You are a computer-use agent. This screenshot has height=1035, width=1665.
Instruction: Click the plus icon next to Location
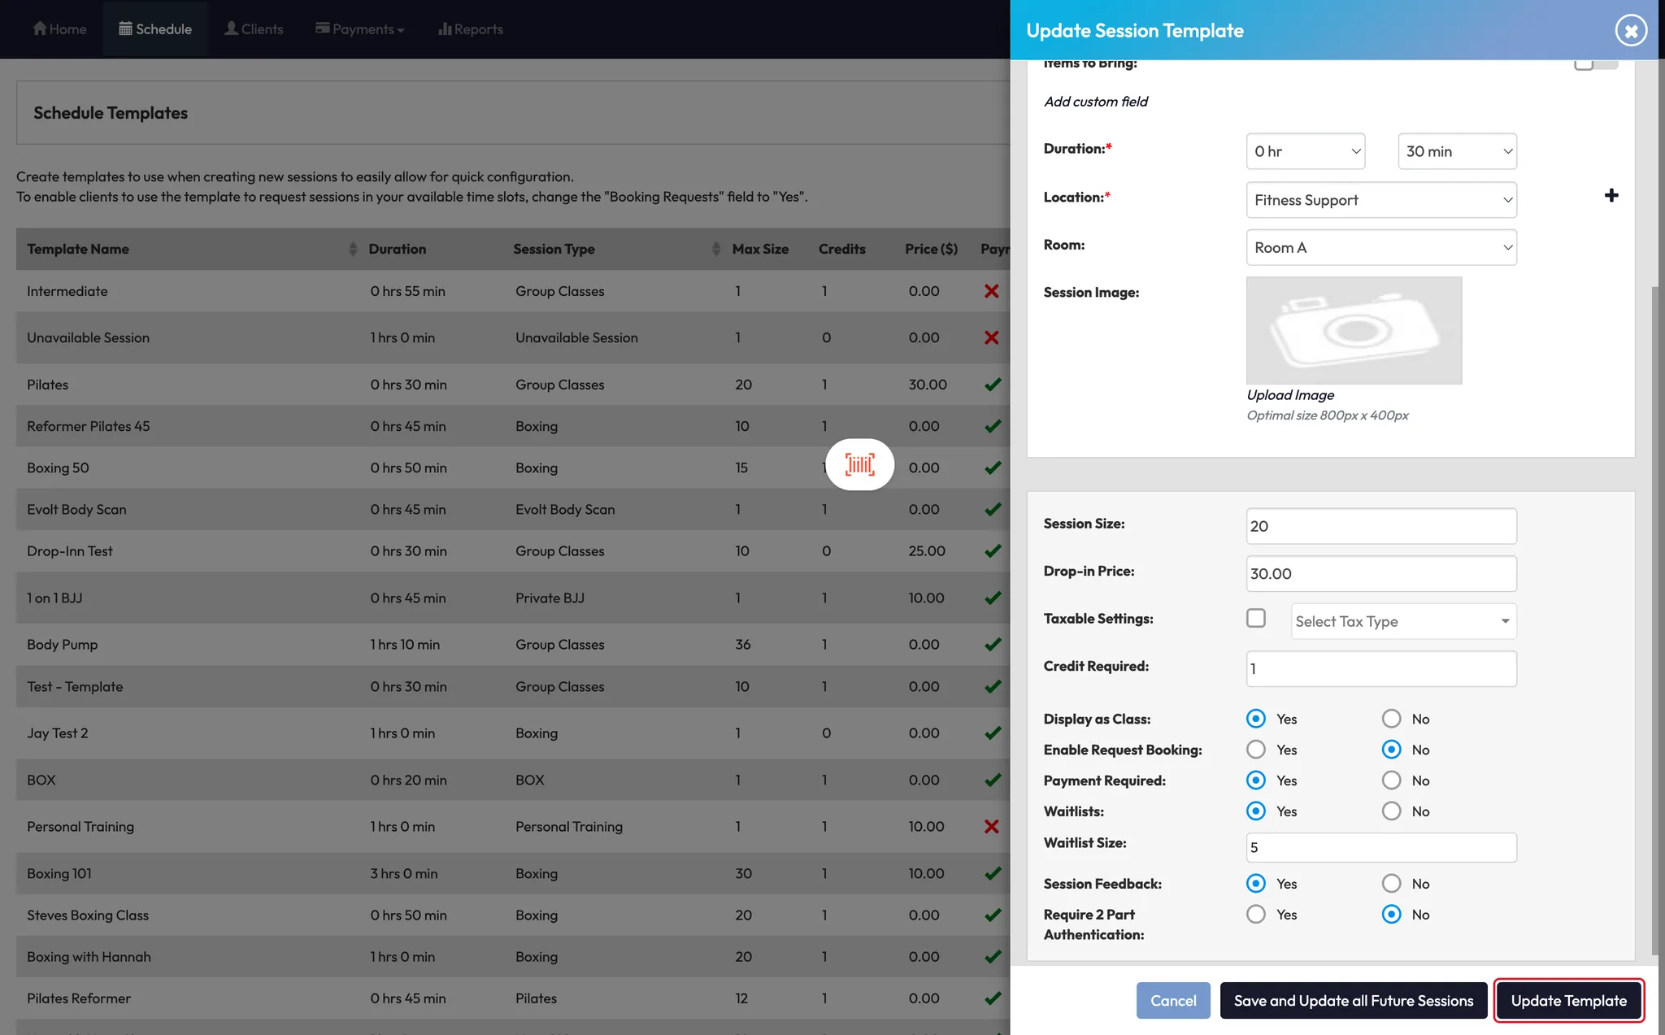click(1611, 196)
